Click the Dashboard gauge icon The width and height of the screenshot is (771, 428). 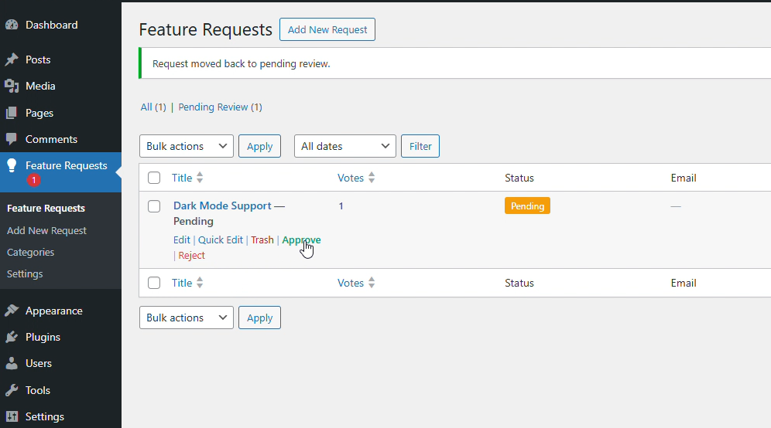pyautogui.click(x=12, y=25)
